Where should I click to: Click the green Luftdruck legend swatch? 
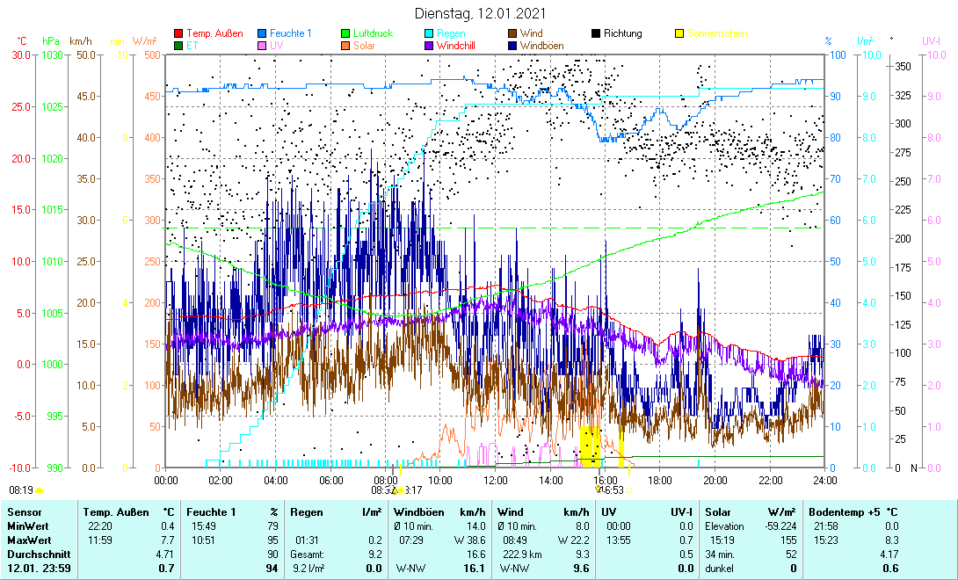[345, 33]
